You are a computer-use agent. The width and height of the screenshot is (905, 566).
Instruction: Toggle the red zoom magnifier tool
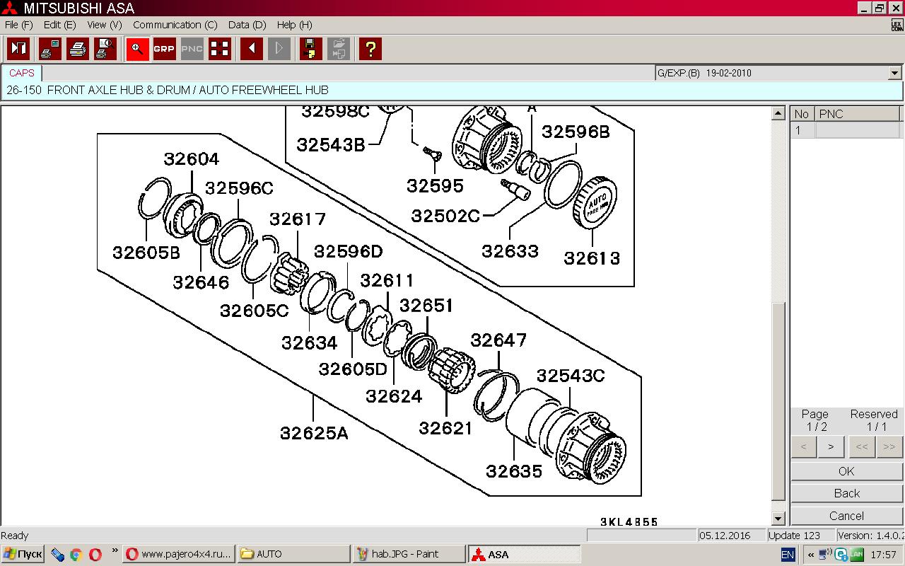(138, 49)
